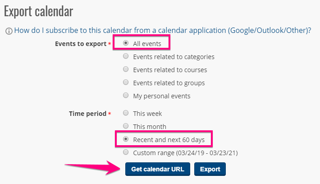Screen dimensions: 320x184
Task: Select My personal events radio button
Action: tap(126, 96)
